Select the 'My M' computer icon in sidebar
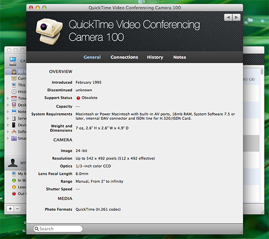The height and width of the screenshot is (239, 269). [14, 174]
